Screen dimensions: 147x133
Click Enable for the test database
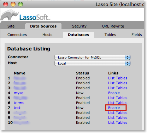(x=114, y=108)
